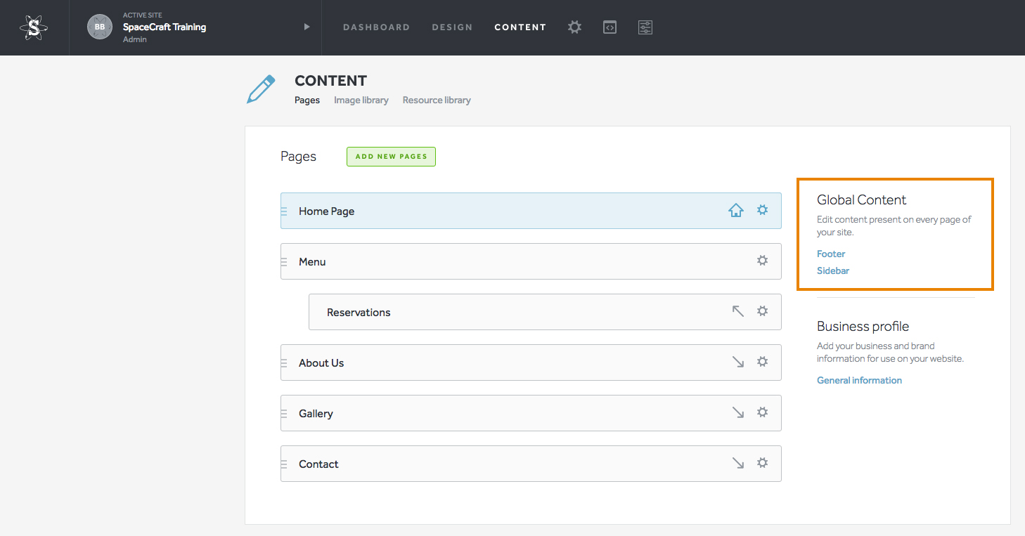Image resolution: width=1025 pixels, height=536 pixels.
Task: Open the Design tab
Action: 452,27
